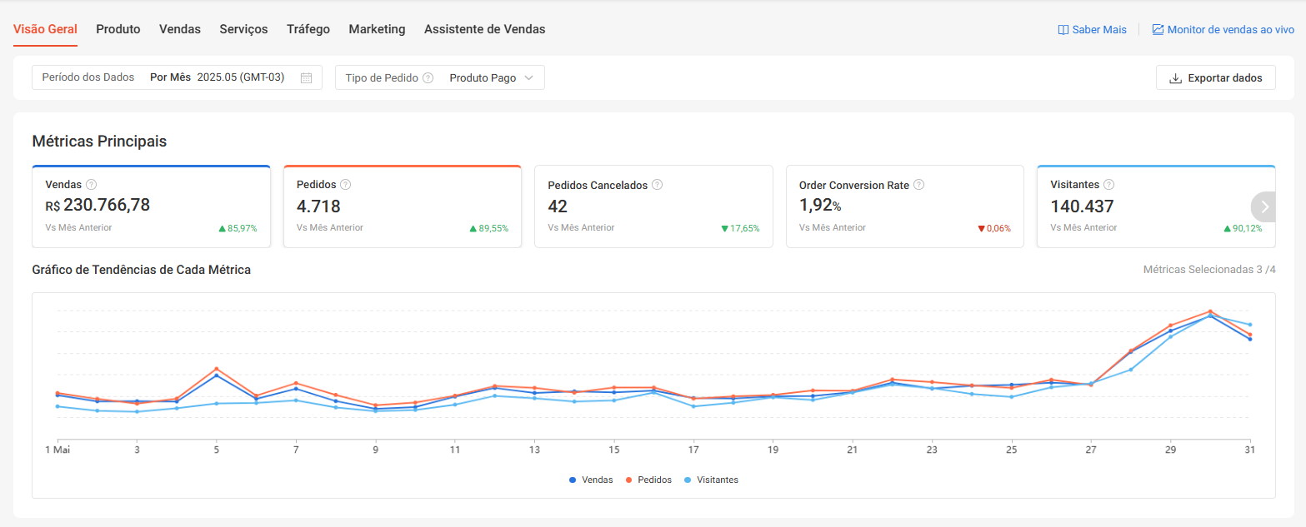Click the calendar icon in the date field
The width and height of the screenshot is (1306, 527).
[x=306, y=78]
